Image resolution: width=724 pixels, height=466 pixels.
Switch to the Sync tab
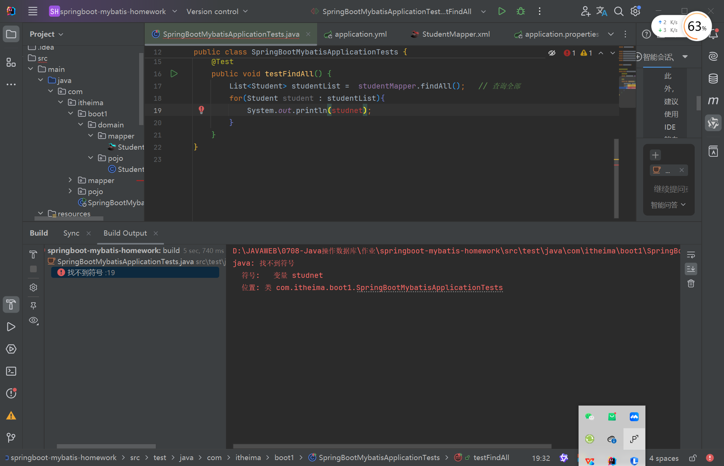(71, 233)
